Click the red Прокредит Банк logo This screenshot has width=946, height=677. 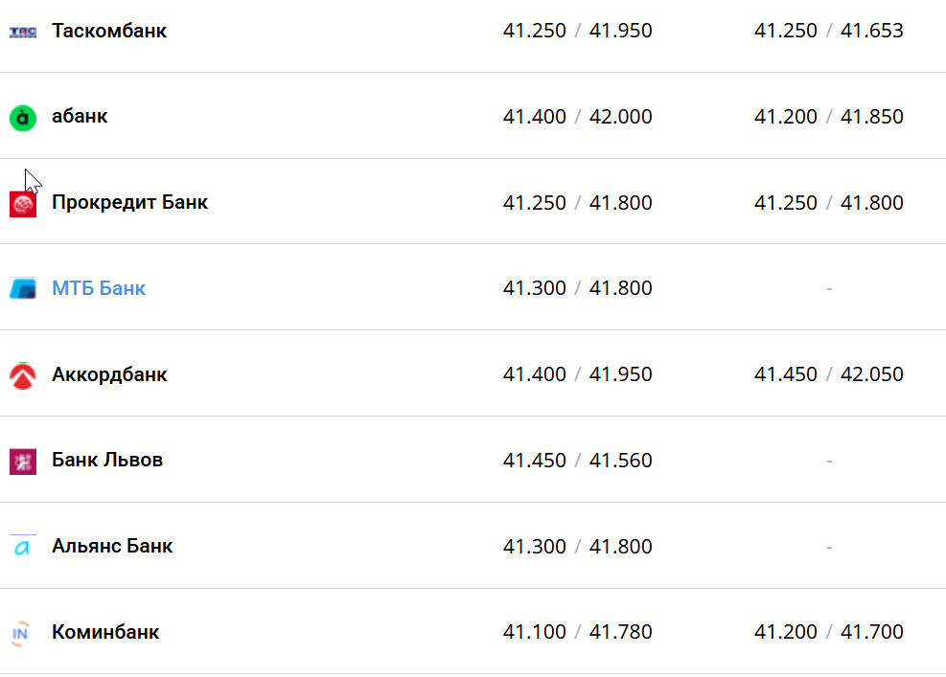tap(23, 204)
